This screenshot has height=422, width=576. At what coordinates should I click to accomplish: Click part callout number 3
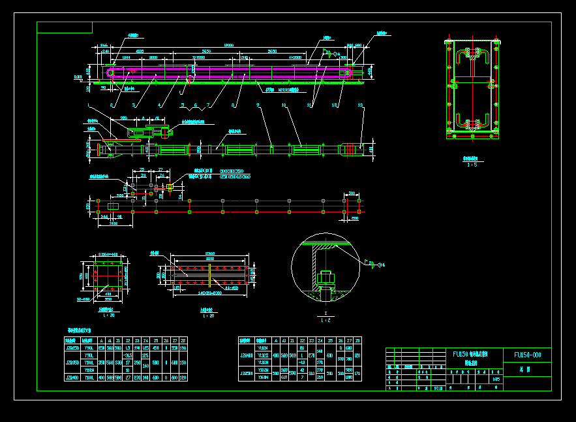[x=134, y=105]
